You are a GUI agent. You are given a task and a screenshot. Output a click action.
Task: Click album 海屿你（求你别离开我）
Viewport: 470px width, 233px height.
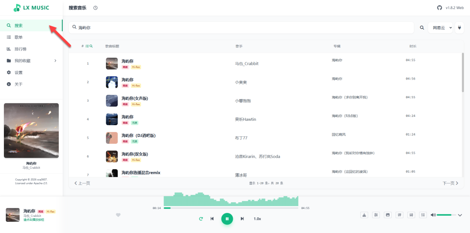(x=349, y=97)
